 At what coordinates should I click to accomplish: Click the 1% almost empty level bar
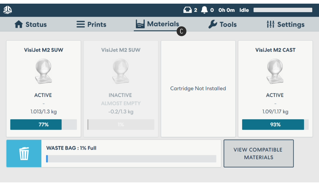point(121,125)
